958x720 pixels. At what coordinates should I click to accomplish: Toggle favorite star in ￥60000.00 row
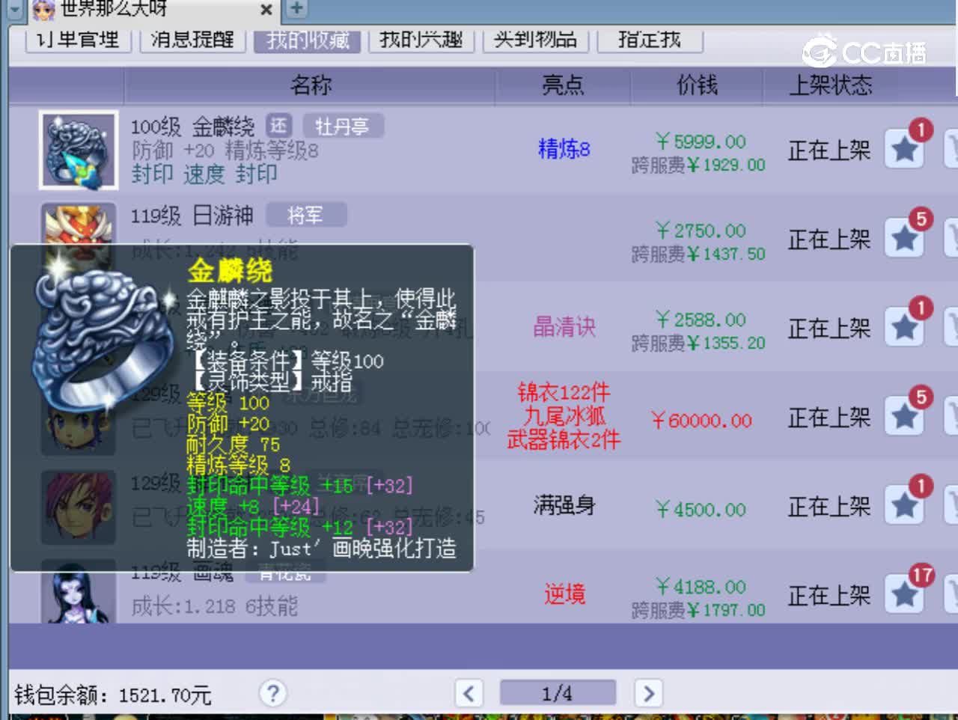point(904,416)
